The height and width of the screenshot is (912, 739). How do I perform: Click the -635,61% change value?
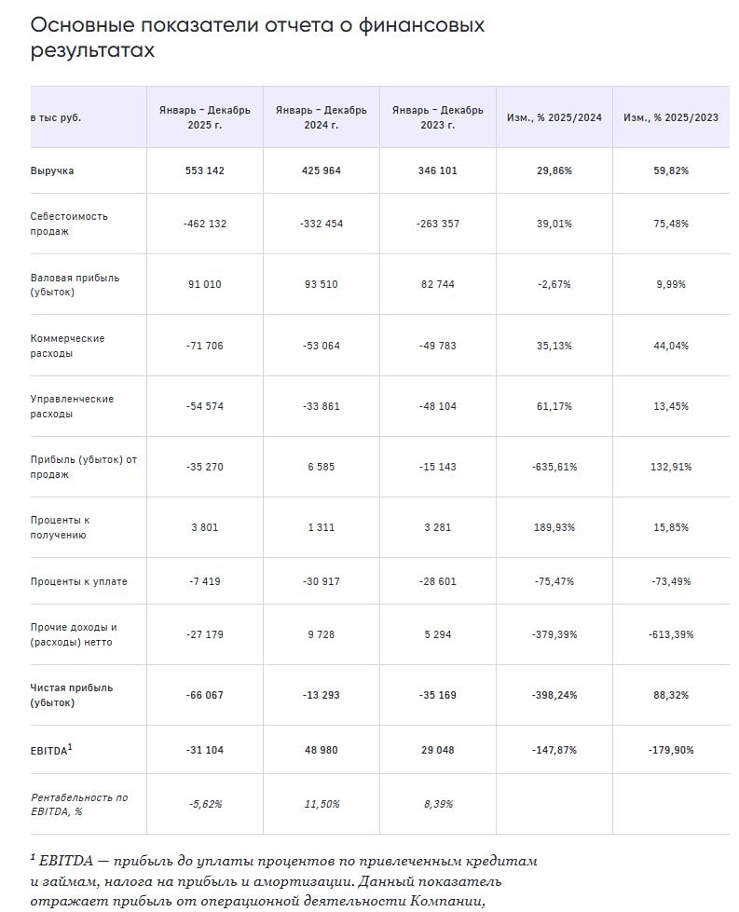coord(554,467)
